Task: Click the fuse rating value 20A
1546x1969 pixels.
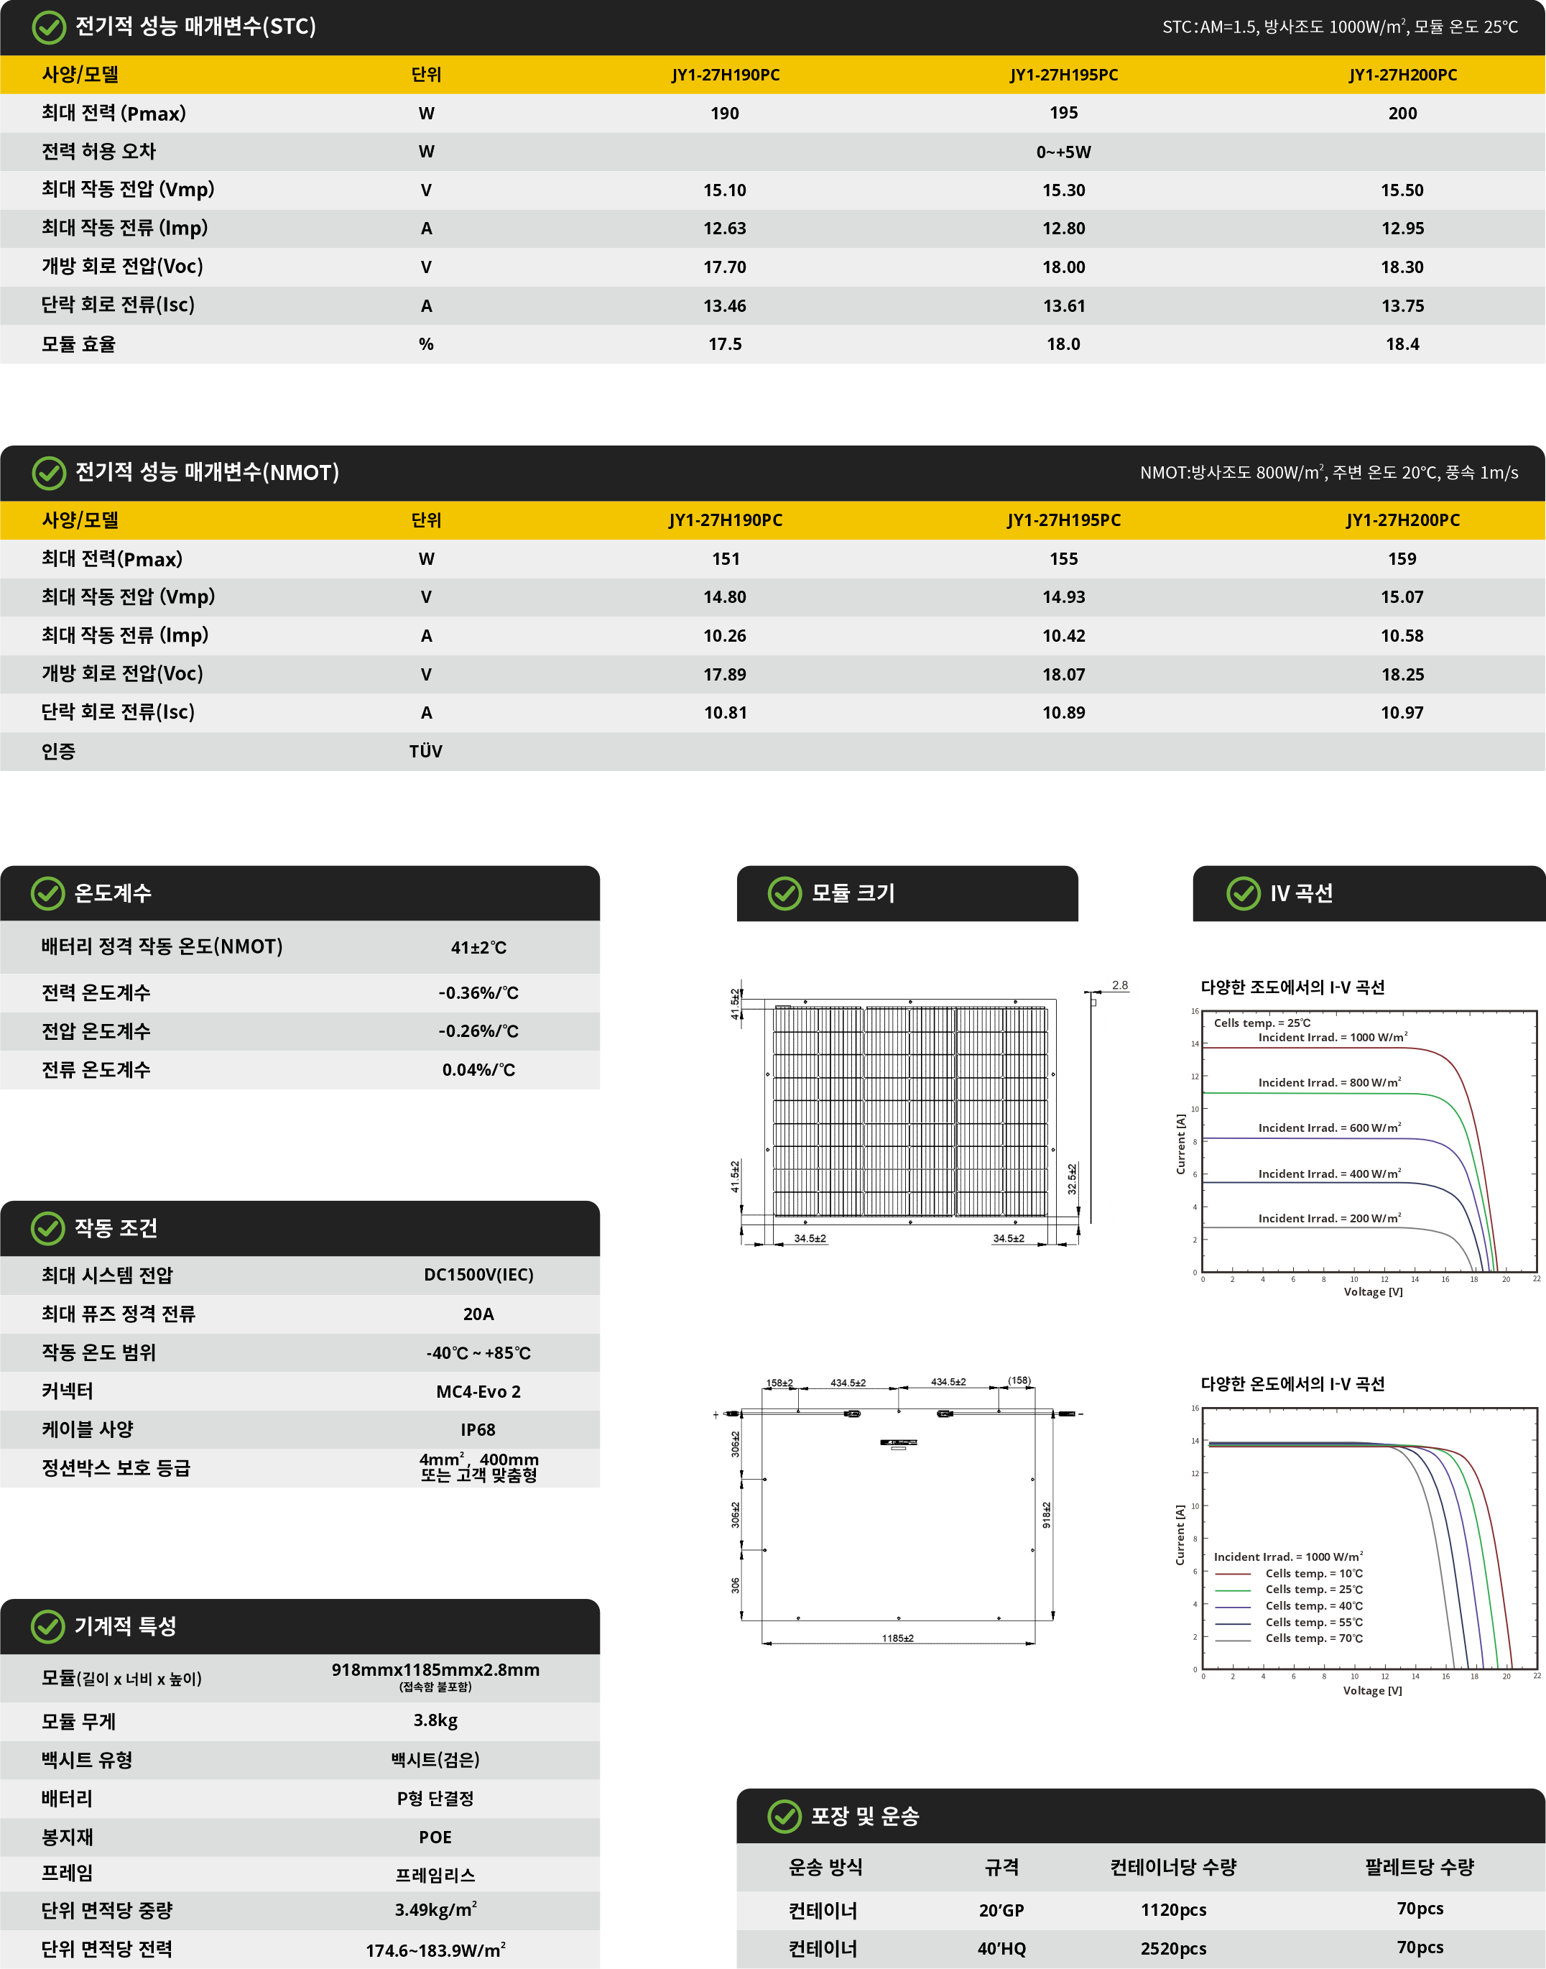Action: click(479, 1314)
